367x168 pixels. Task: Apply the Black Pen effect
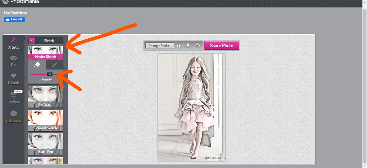point(46,144)
